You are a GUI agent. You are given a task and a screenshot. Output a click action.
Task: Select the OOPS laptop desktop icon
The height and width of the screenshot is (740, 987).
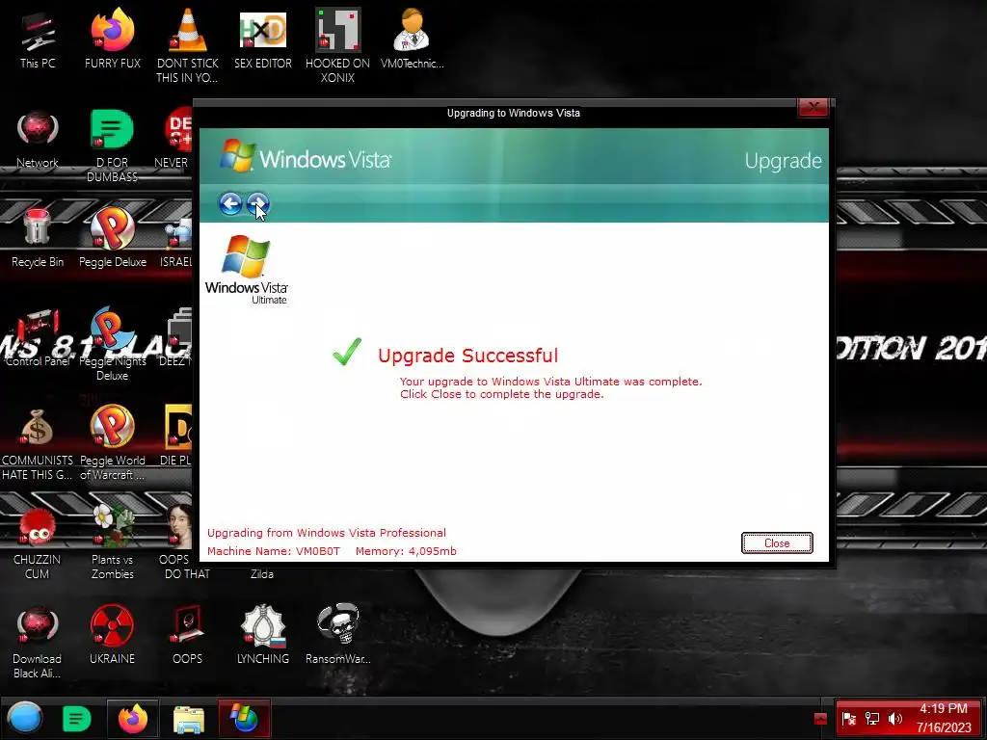pyautogui.click(x=187, y=636)
